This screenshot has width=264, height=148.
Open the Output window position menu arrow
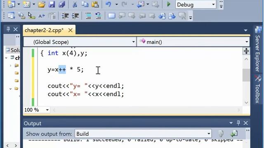(231, 123)
